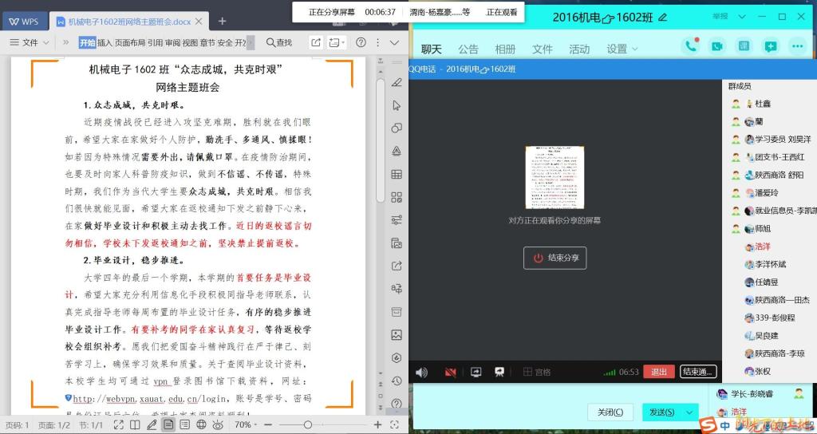Screen dimensions: 817x434
Task: Click the WPS share document icon
Action: tap(316, 42)
